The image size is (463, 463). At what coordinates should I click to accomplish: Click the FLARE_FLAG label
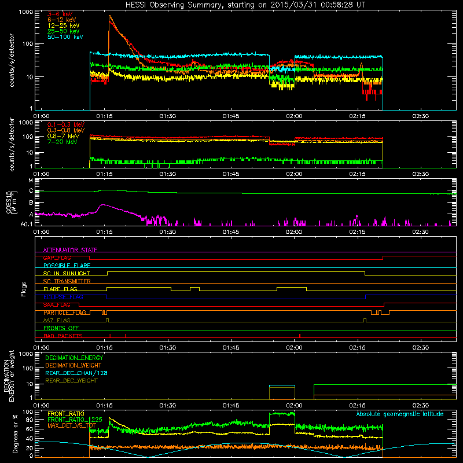(60, 289)
